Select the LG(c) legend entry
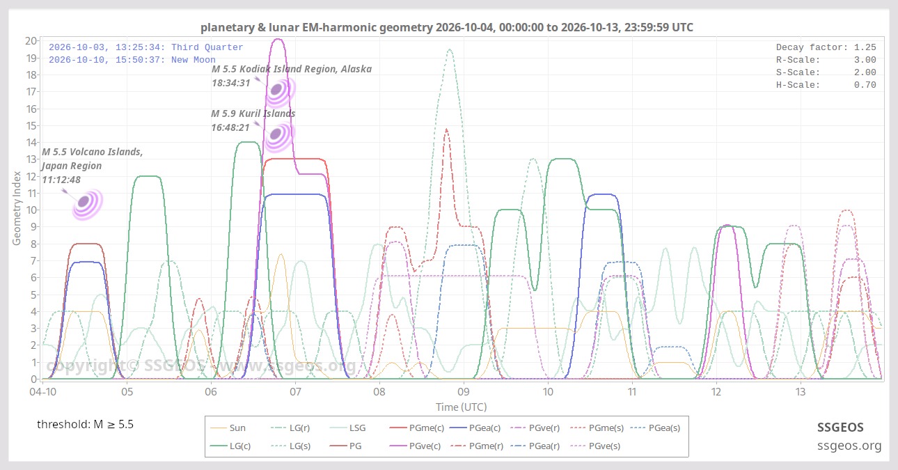This screenshot has width=898, height=470. point(231,446)
